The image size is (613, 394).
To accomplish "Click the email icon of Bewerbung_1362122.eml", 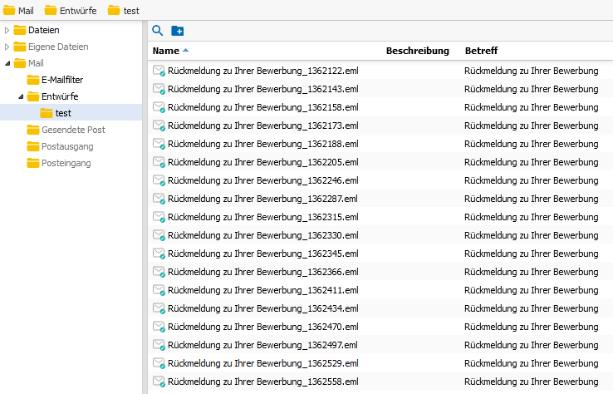I will pos(159,71).
